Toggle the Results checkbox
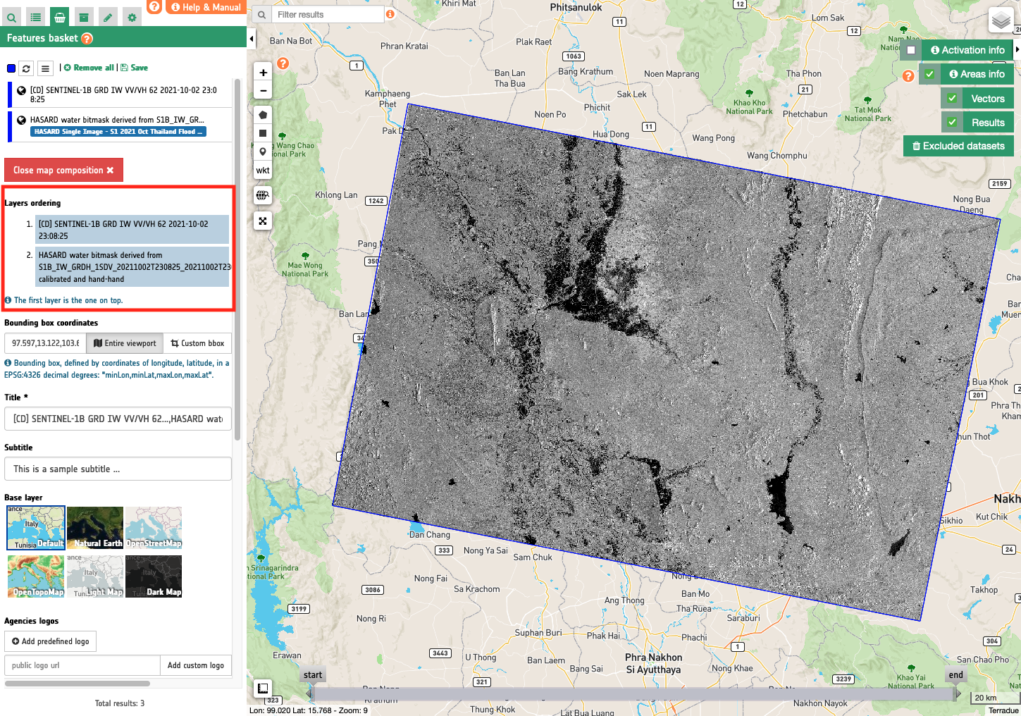The height and width of the screenshot is (716, 1021). 952,122
